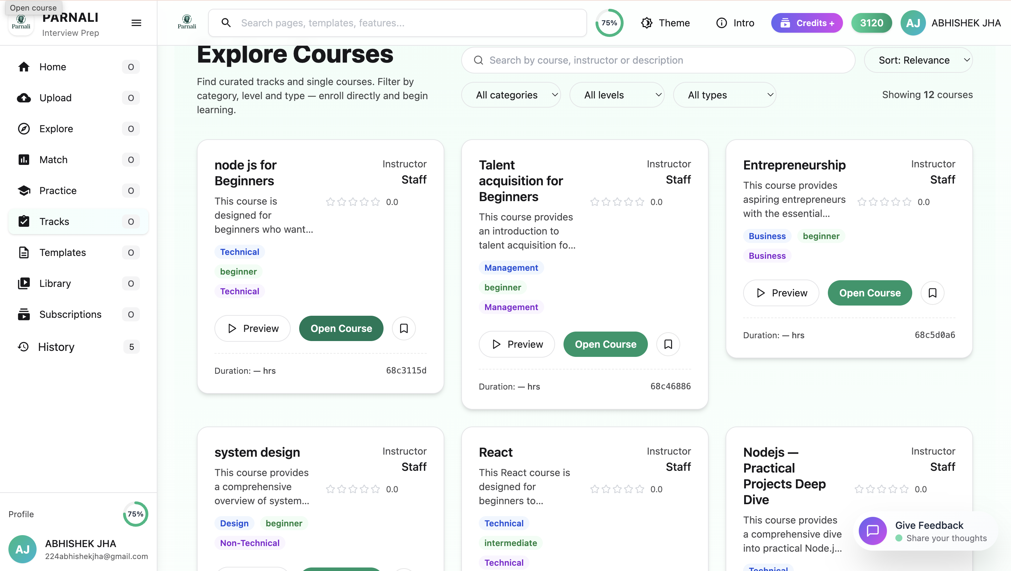This screenshot has height=571, width=1011.
Task: Click the Parnali logo beside the search bar
Action: click(x=187, y=23)
